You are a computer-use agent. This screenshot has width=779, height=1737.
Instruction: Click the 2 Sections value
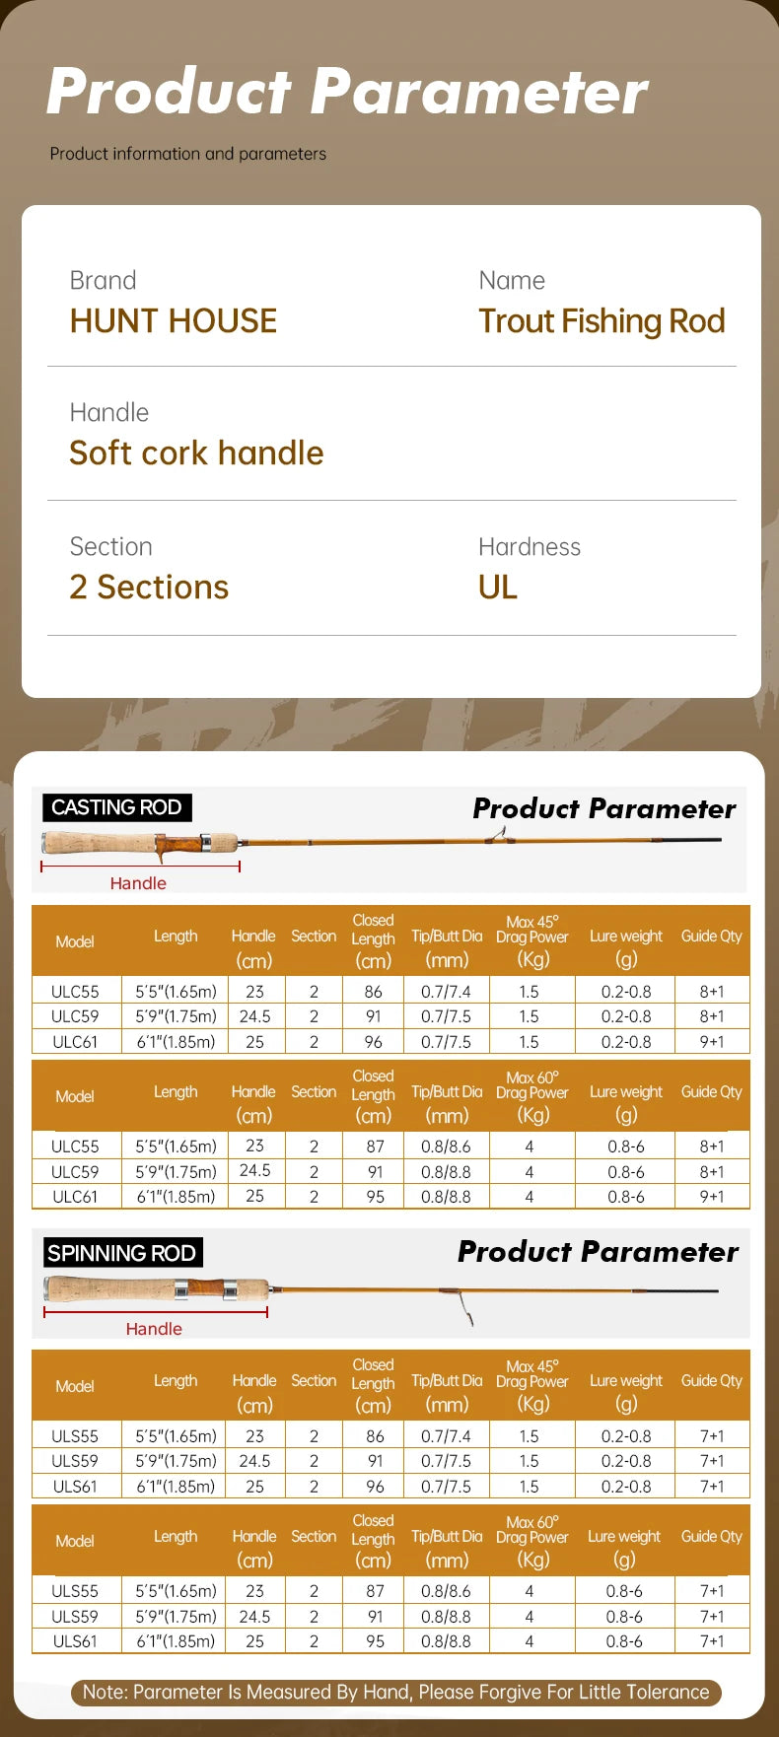tap(149, 588)
